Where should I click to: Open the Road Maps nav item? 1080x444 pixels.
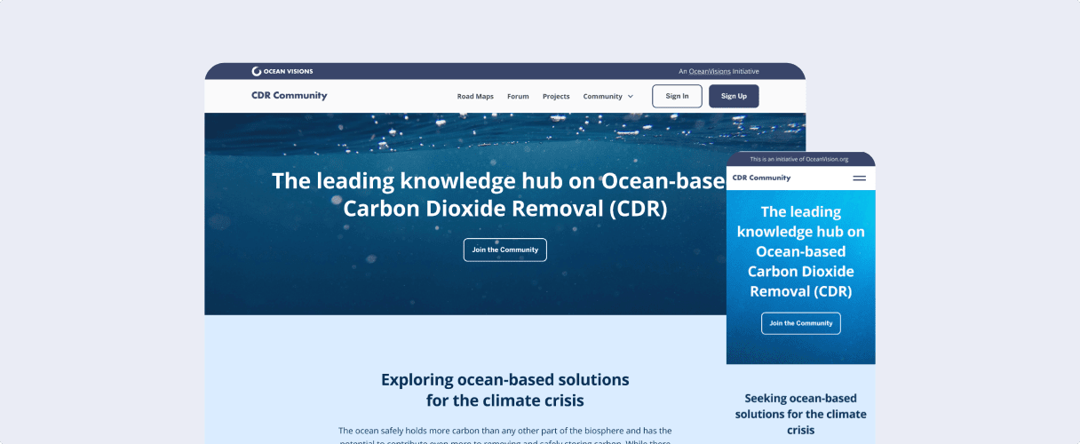pos(475,97)
